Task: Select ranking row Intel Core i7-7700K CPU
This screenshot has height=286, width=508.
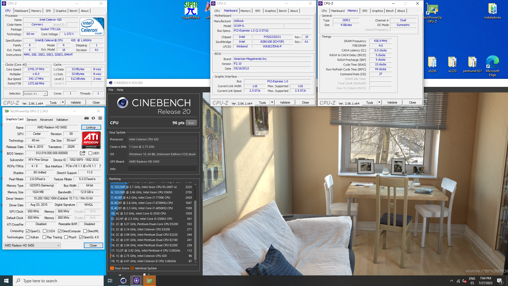Action: coord(151,198)
